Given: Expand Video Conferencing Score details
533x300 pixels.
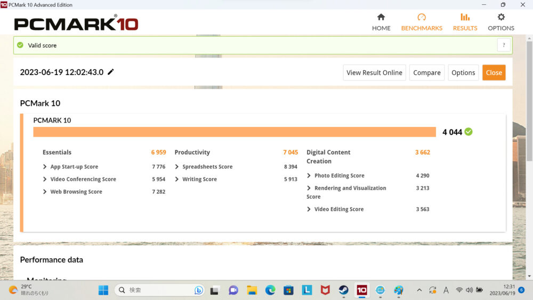Looking at the screenshot, I should tap(45, 180).
